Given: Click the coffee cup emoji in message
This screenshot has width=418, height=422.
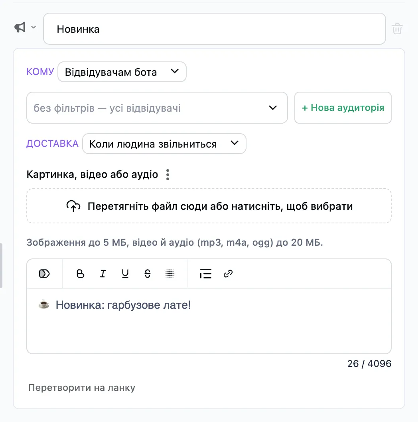Looking at the screenshot, I should click(44, 304).
